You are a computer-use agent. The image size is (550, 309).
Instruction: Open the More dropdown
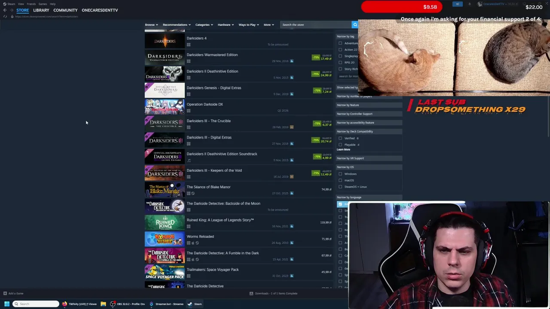[269, 24]
